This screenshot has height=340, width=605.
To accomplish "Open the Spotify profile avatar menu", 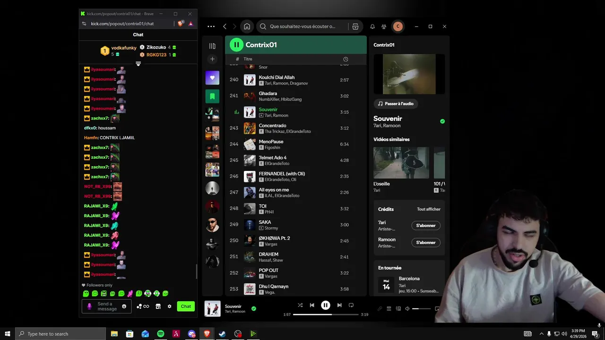I will click(x=398, y=26).
